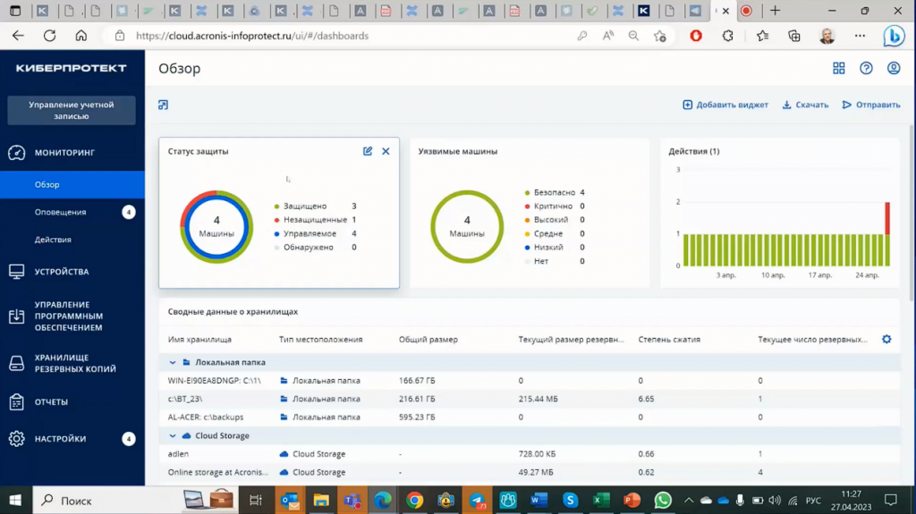Edit the Статус защиты widget

click(x=368, y=151)
